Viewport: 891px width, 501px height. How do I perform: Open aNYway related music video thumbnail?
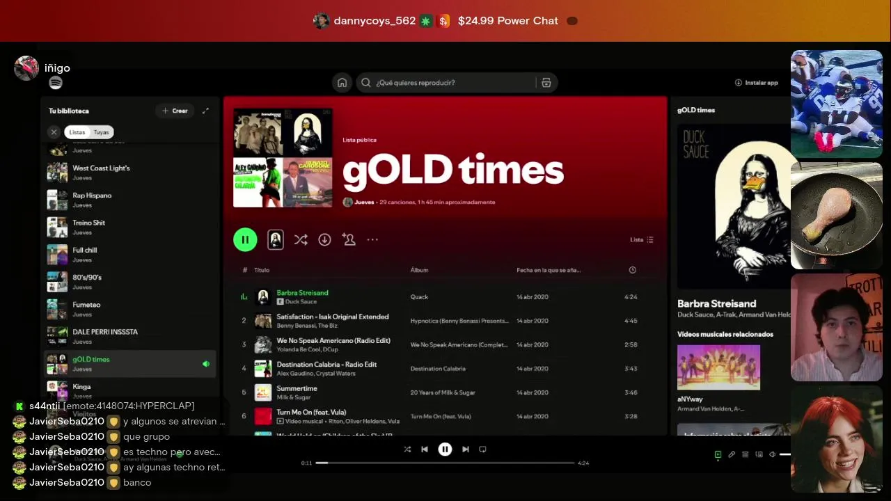coord(718,367)
